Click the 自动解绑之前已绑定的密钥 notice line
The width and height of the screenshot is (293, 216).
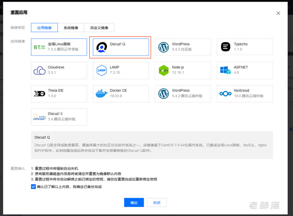[x=94, y=179]
